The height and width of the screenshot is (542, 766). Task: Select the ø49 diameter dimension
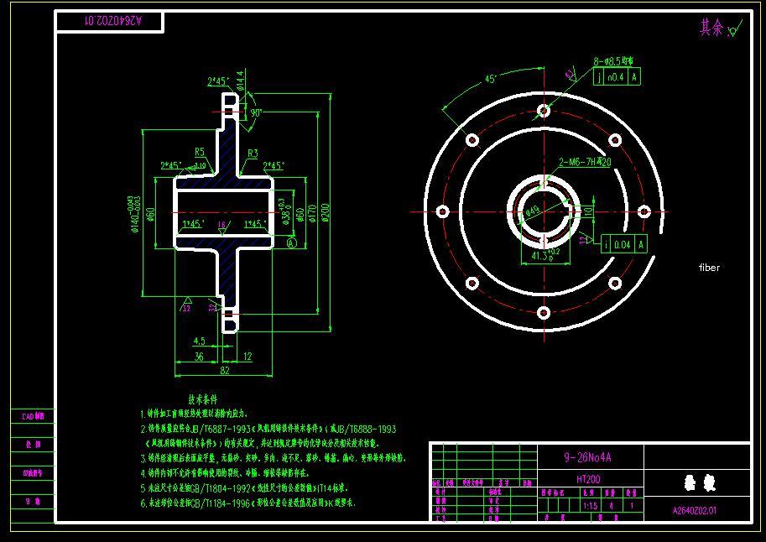(x=532, y=211)
